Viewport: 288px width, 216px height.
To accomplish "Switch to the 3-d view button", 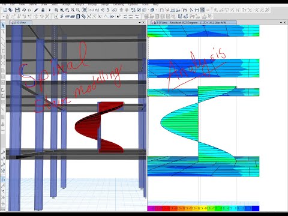I will pos(92,10).
